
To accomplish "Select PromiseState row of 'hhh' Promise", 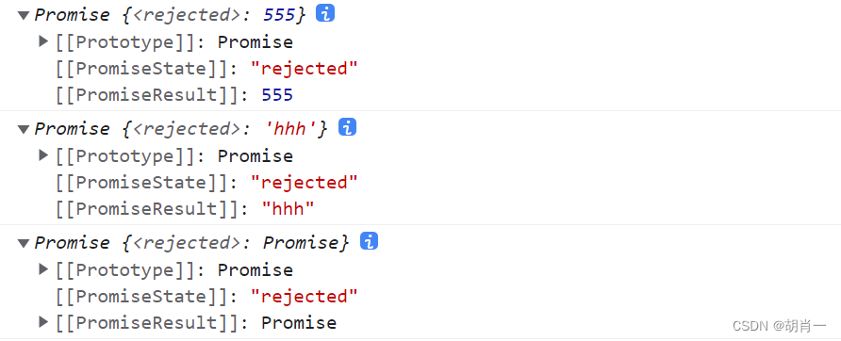I will point(206,183).
